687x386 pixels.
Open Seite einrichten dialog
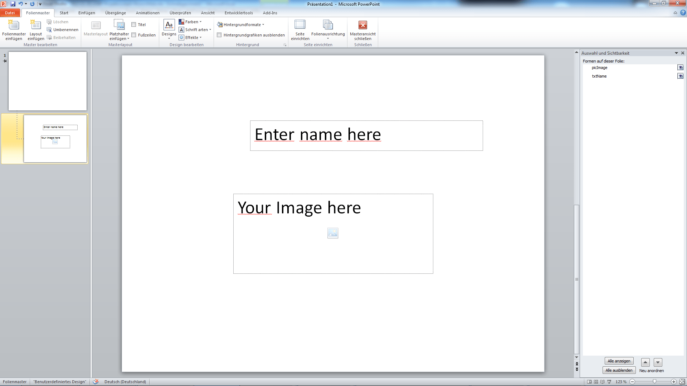pos(300,30)
